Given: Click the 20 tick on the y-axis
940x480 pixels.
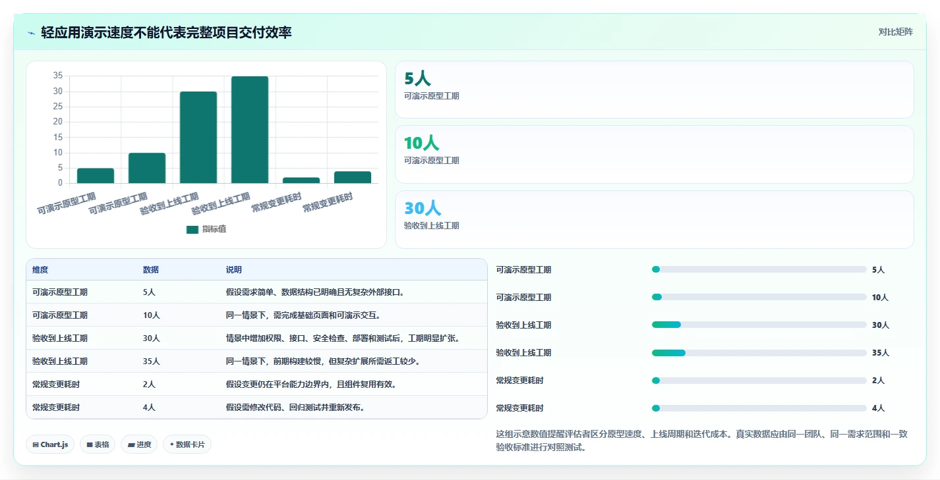Looking at the screenshot, I should (x=58, y=122).
